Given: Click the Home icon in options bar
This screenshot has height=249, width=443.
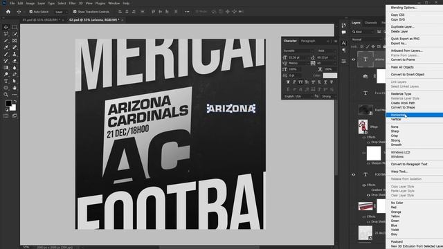Looking at the screenshot, I should (8, 12).
